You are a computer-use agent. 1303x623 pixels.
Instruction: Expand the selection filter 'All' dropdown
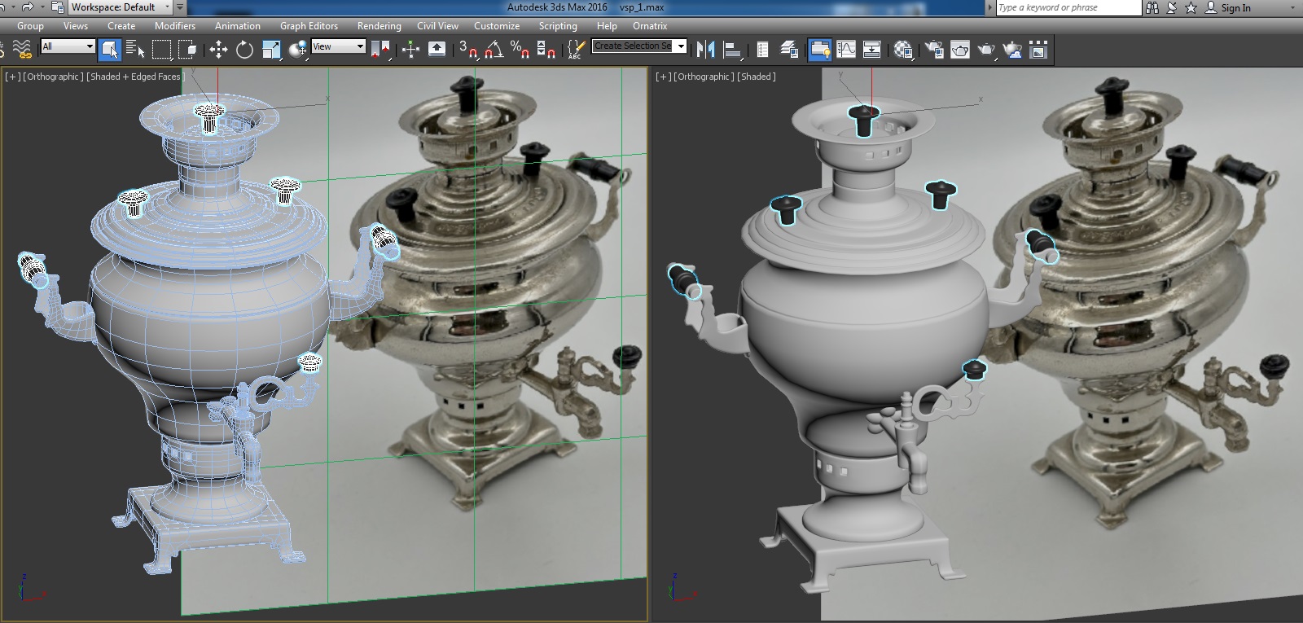click(x=68, y=46)
